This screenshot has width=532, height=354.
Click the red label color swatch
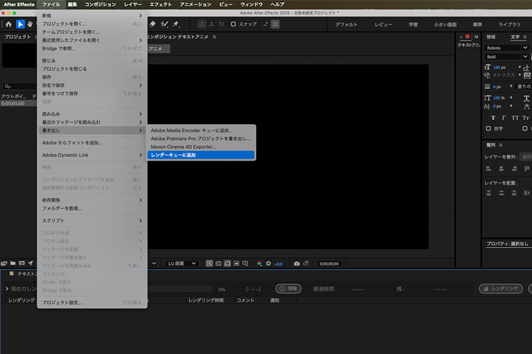(467, 37)
